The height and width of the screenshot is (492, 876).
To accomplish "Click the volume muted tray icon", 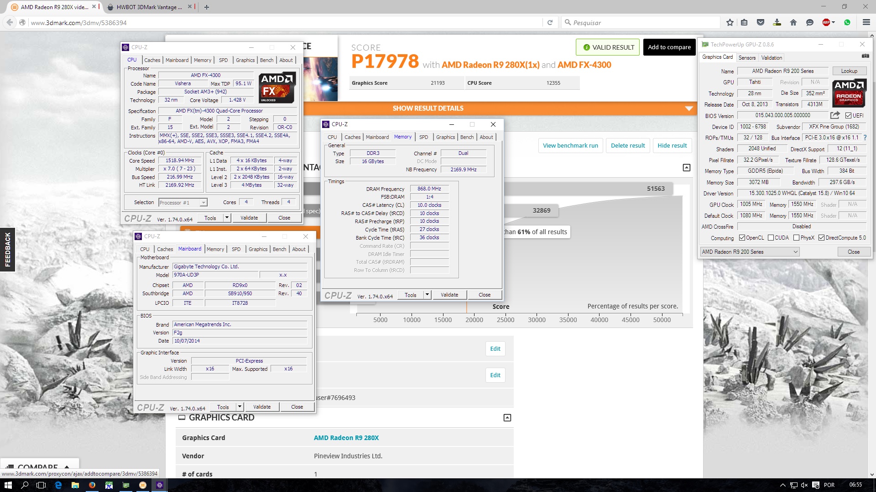I will 804,485.
